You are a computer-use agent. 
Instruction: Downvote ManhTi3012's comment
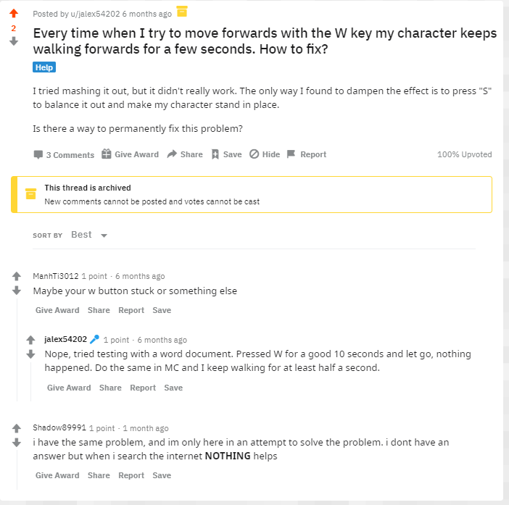coord(16,291)
